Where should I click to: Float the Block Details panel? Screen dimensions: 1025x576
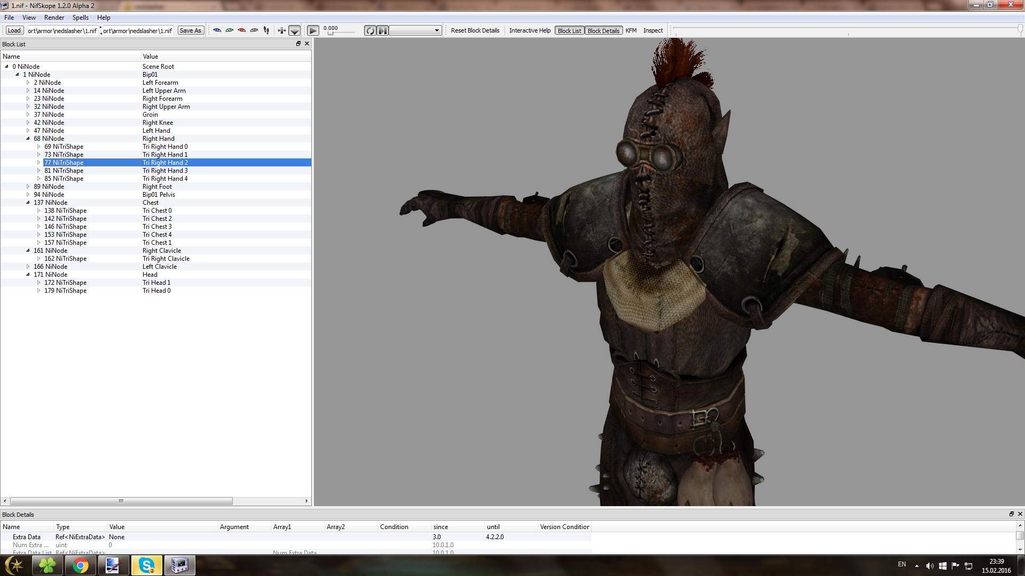(1011, 514)
